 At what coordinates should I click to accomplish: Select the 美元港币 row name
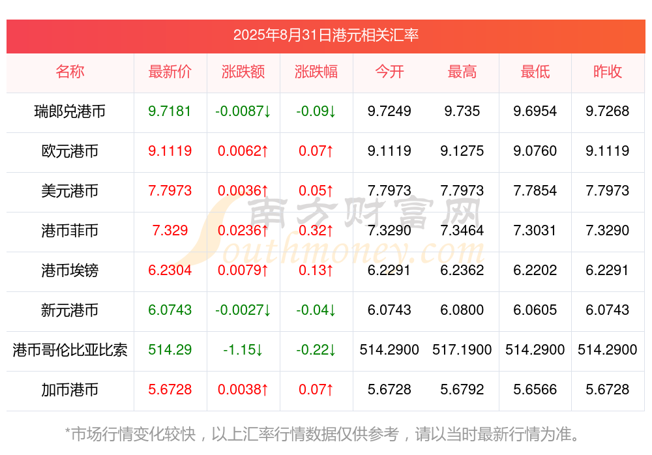[70, 191]
